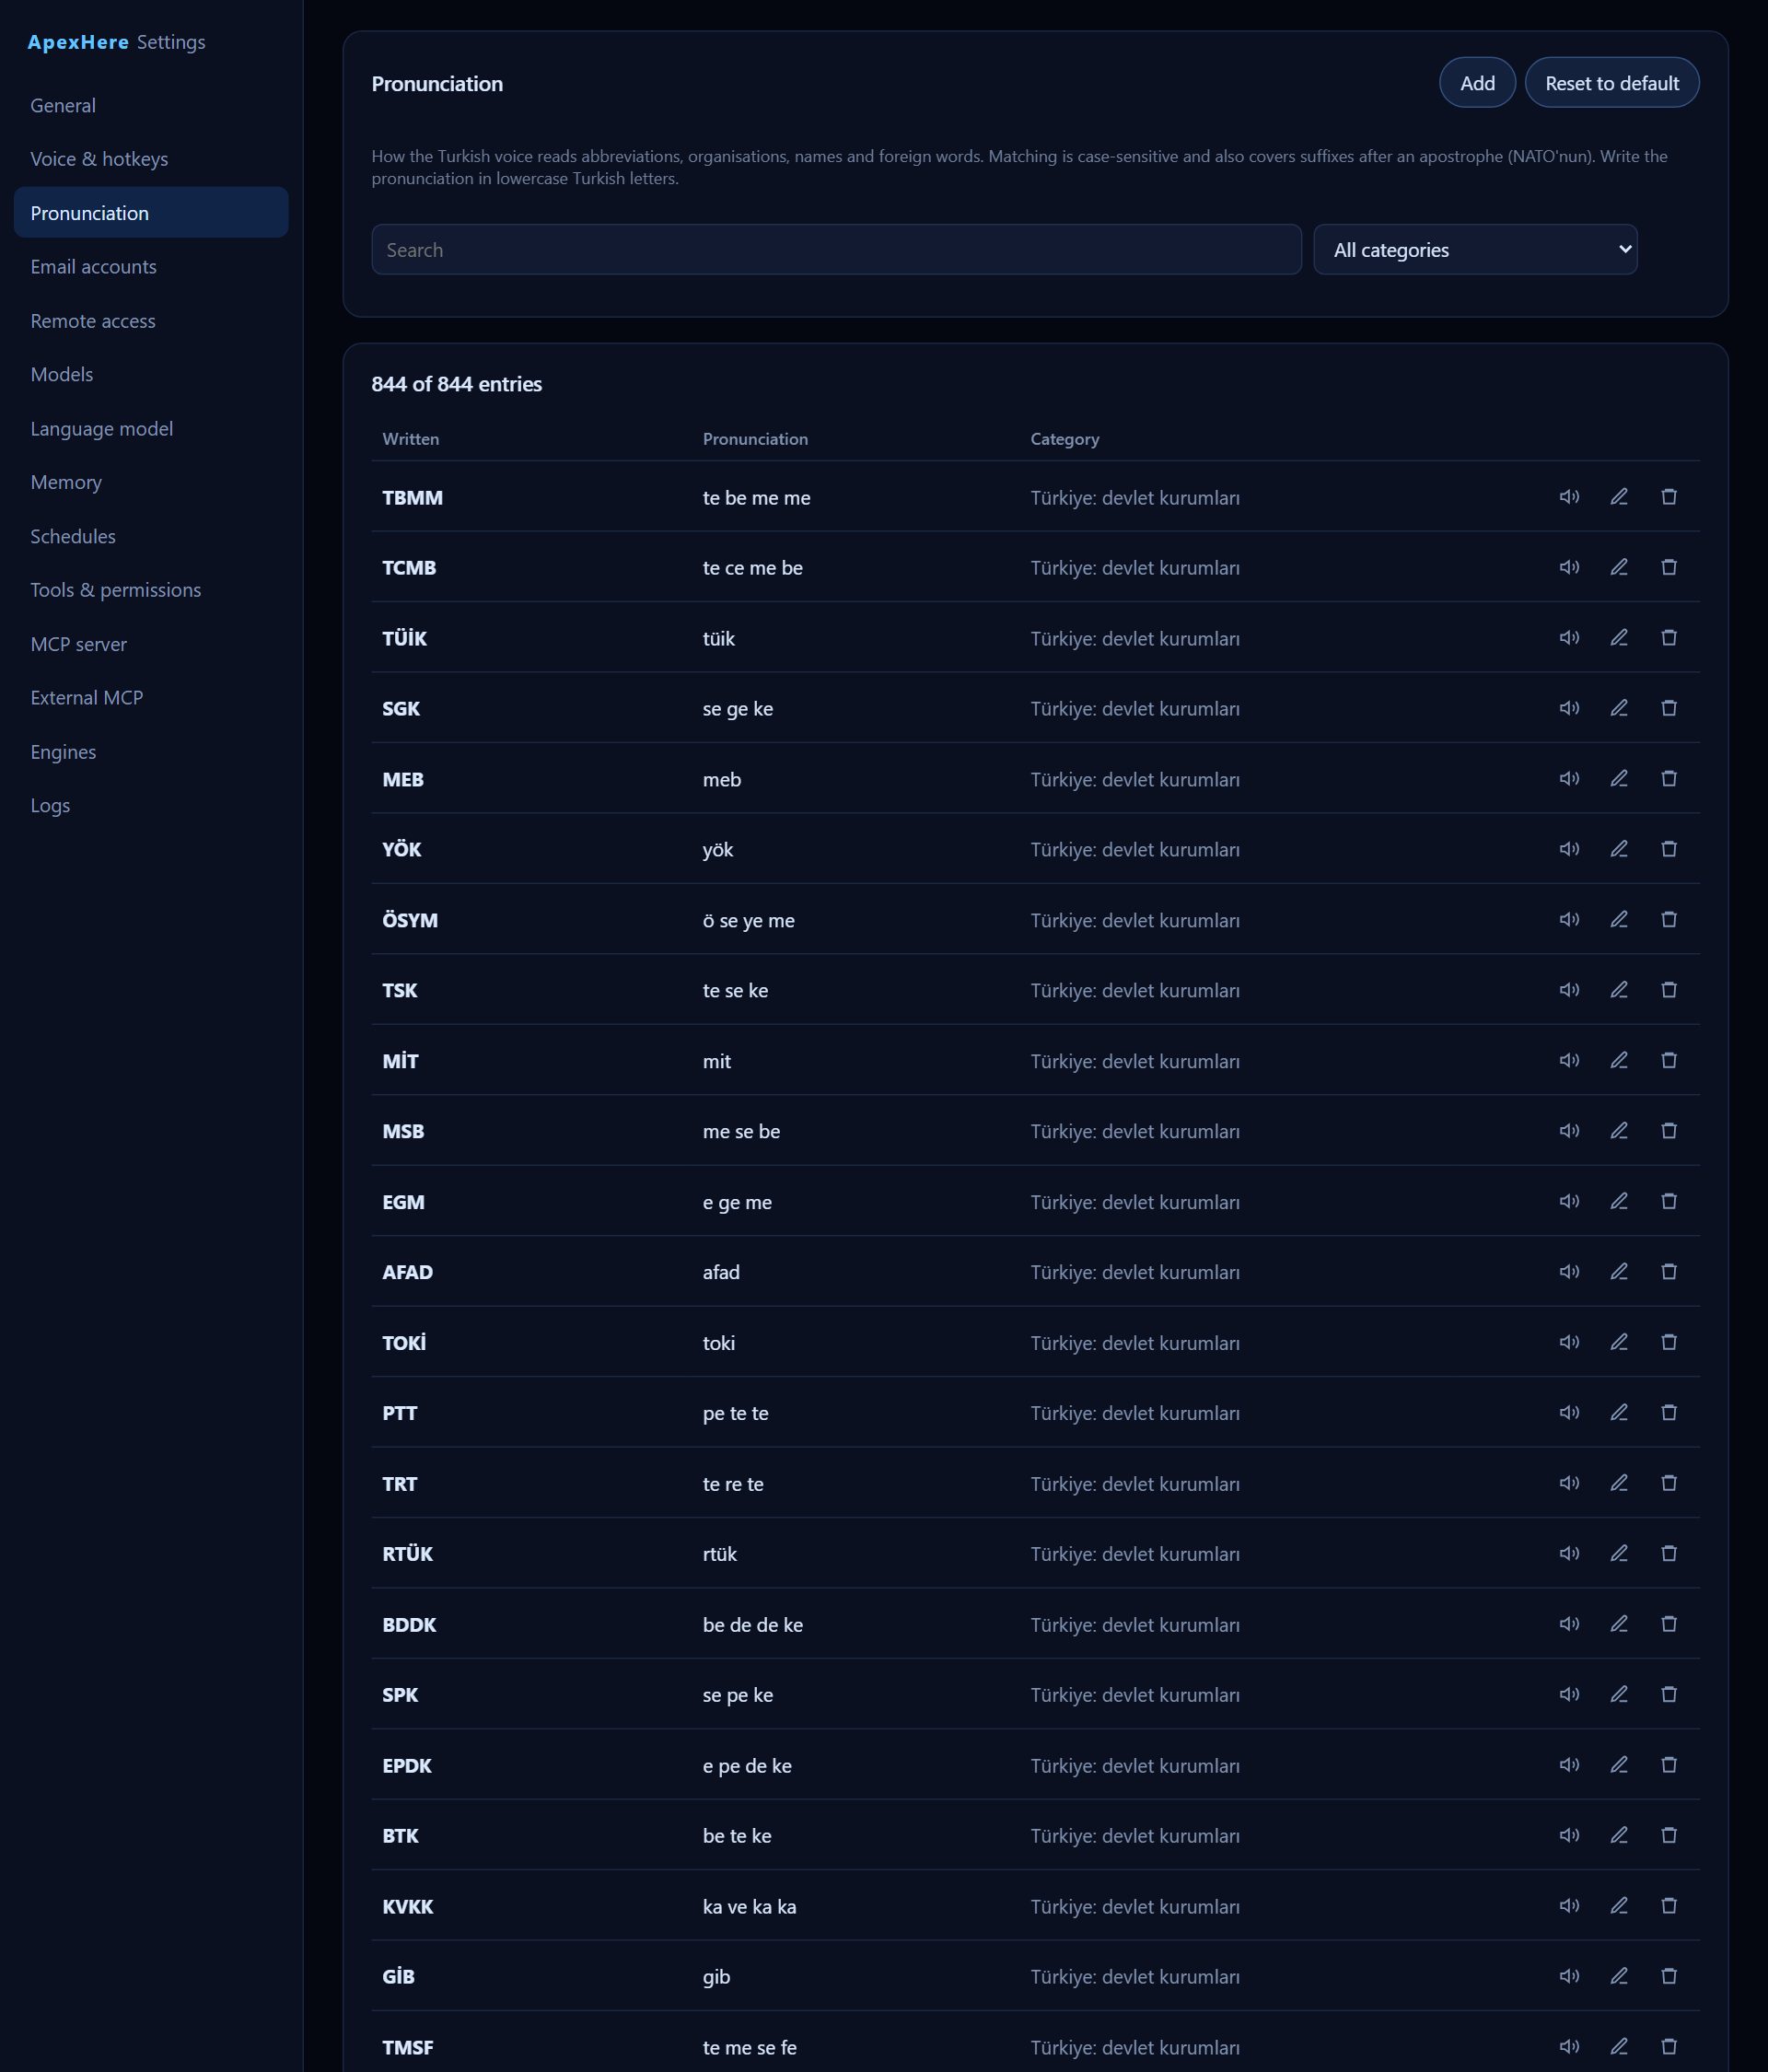Click the Add button

coord(1477,83)
